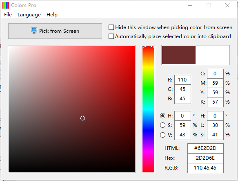Click the R red value field
Image resolution: width=238 pixels, height=181 pixels.
coord(182,80)
